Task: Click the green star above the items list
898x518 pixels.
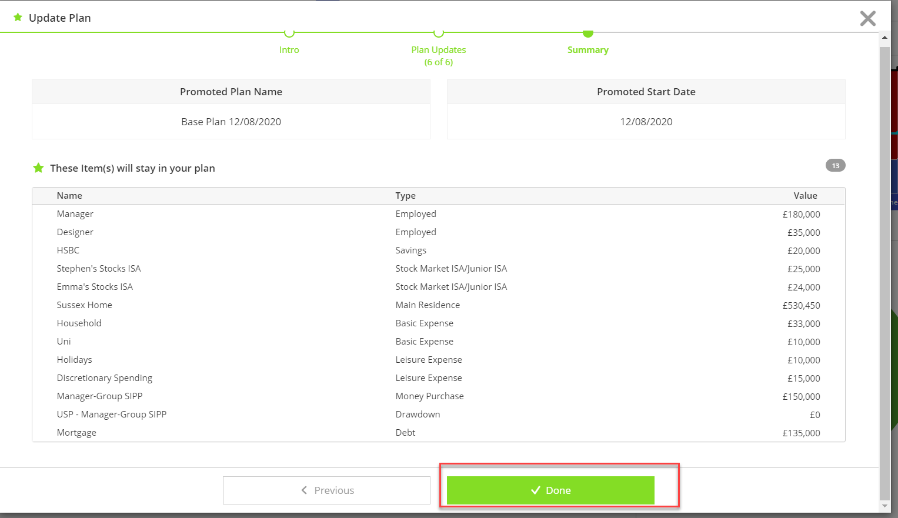Action: click(x=38, y=168)
